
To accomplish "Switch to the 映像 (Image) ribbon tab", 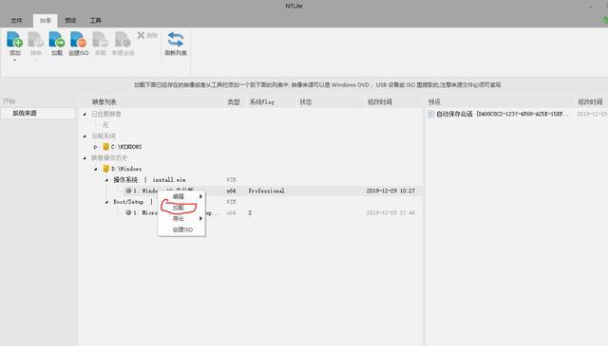I will [x=46, y=20].
